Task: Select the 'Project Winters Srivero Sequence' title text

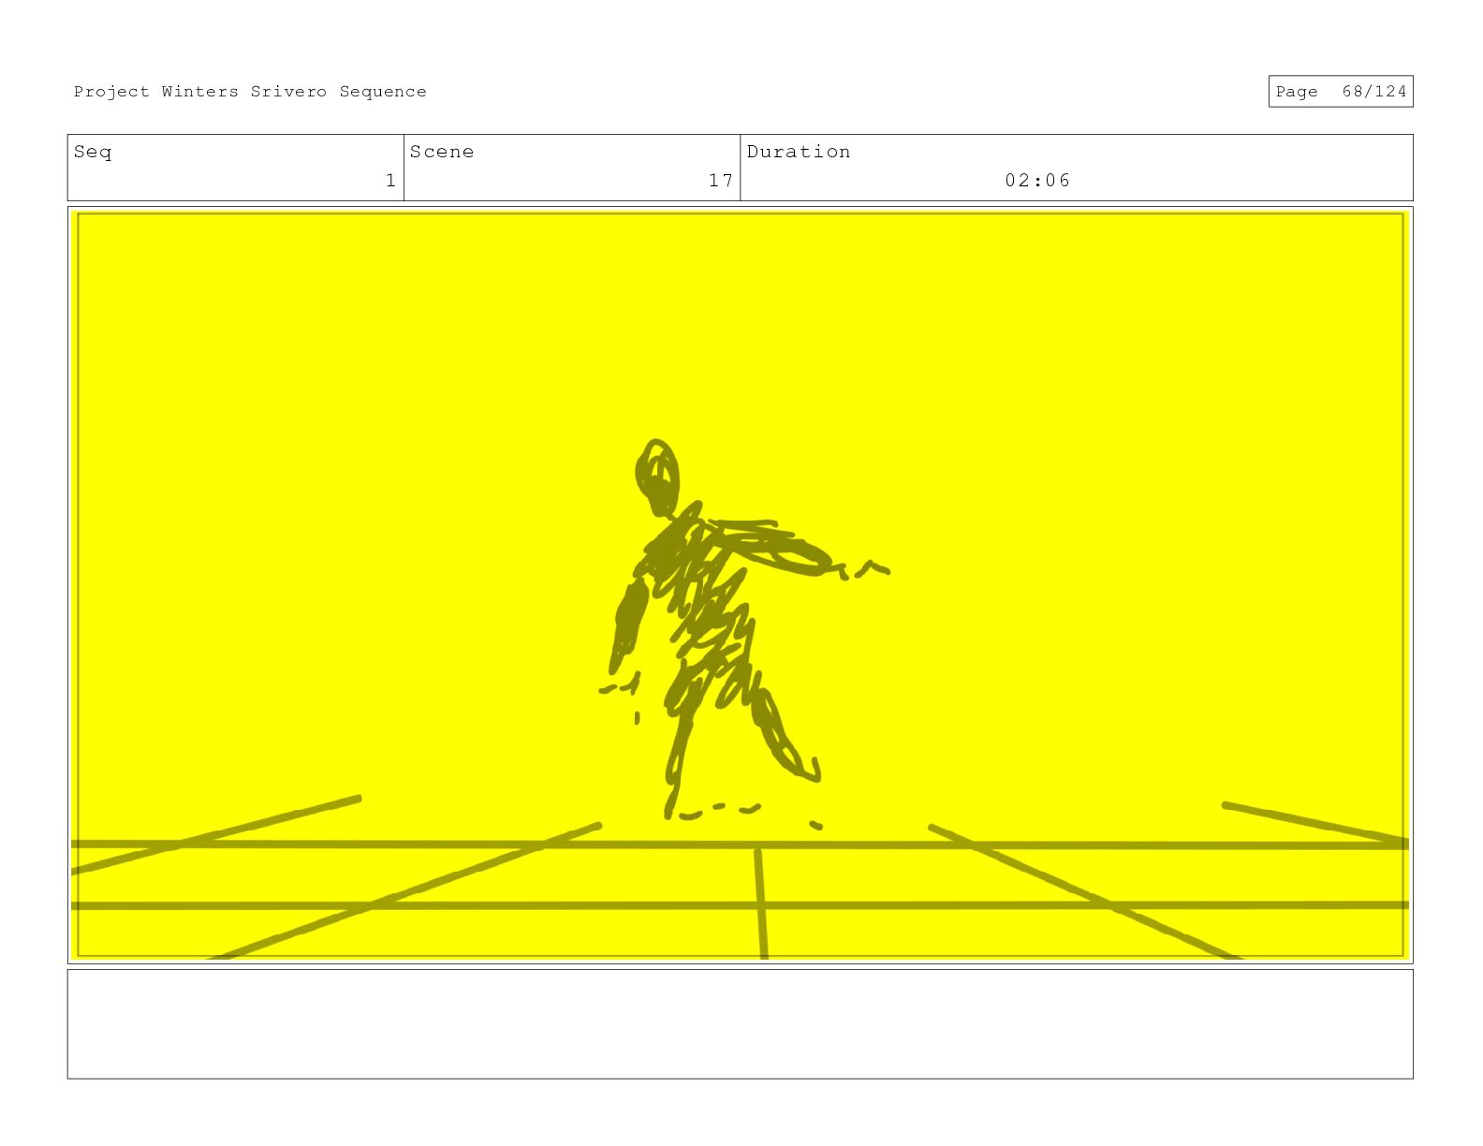Action: [250, 92]
